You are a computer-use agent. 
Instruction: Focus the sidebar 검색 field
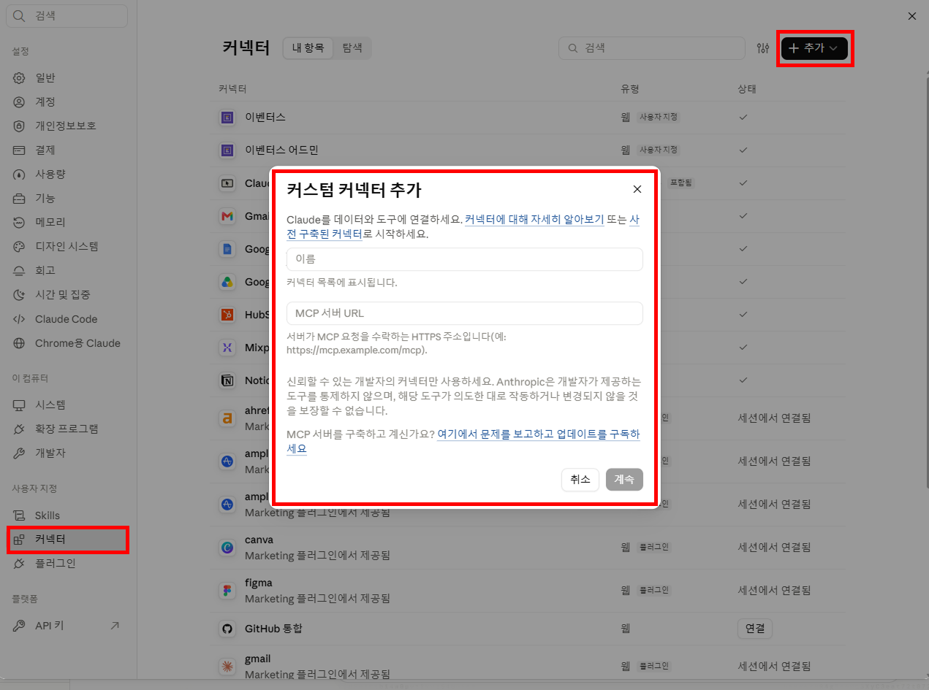[67, 16]
